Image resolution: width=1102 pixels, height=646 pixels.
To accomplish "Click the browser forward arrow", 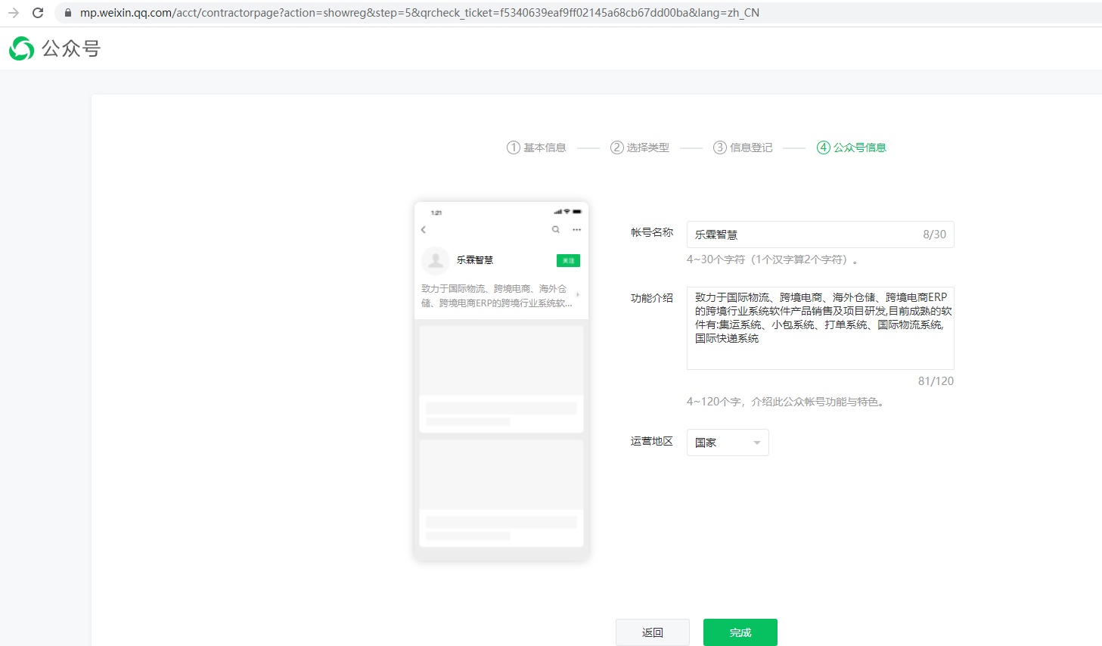I will pyautogui.click(x=13, y=13).
